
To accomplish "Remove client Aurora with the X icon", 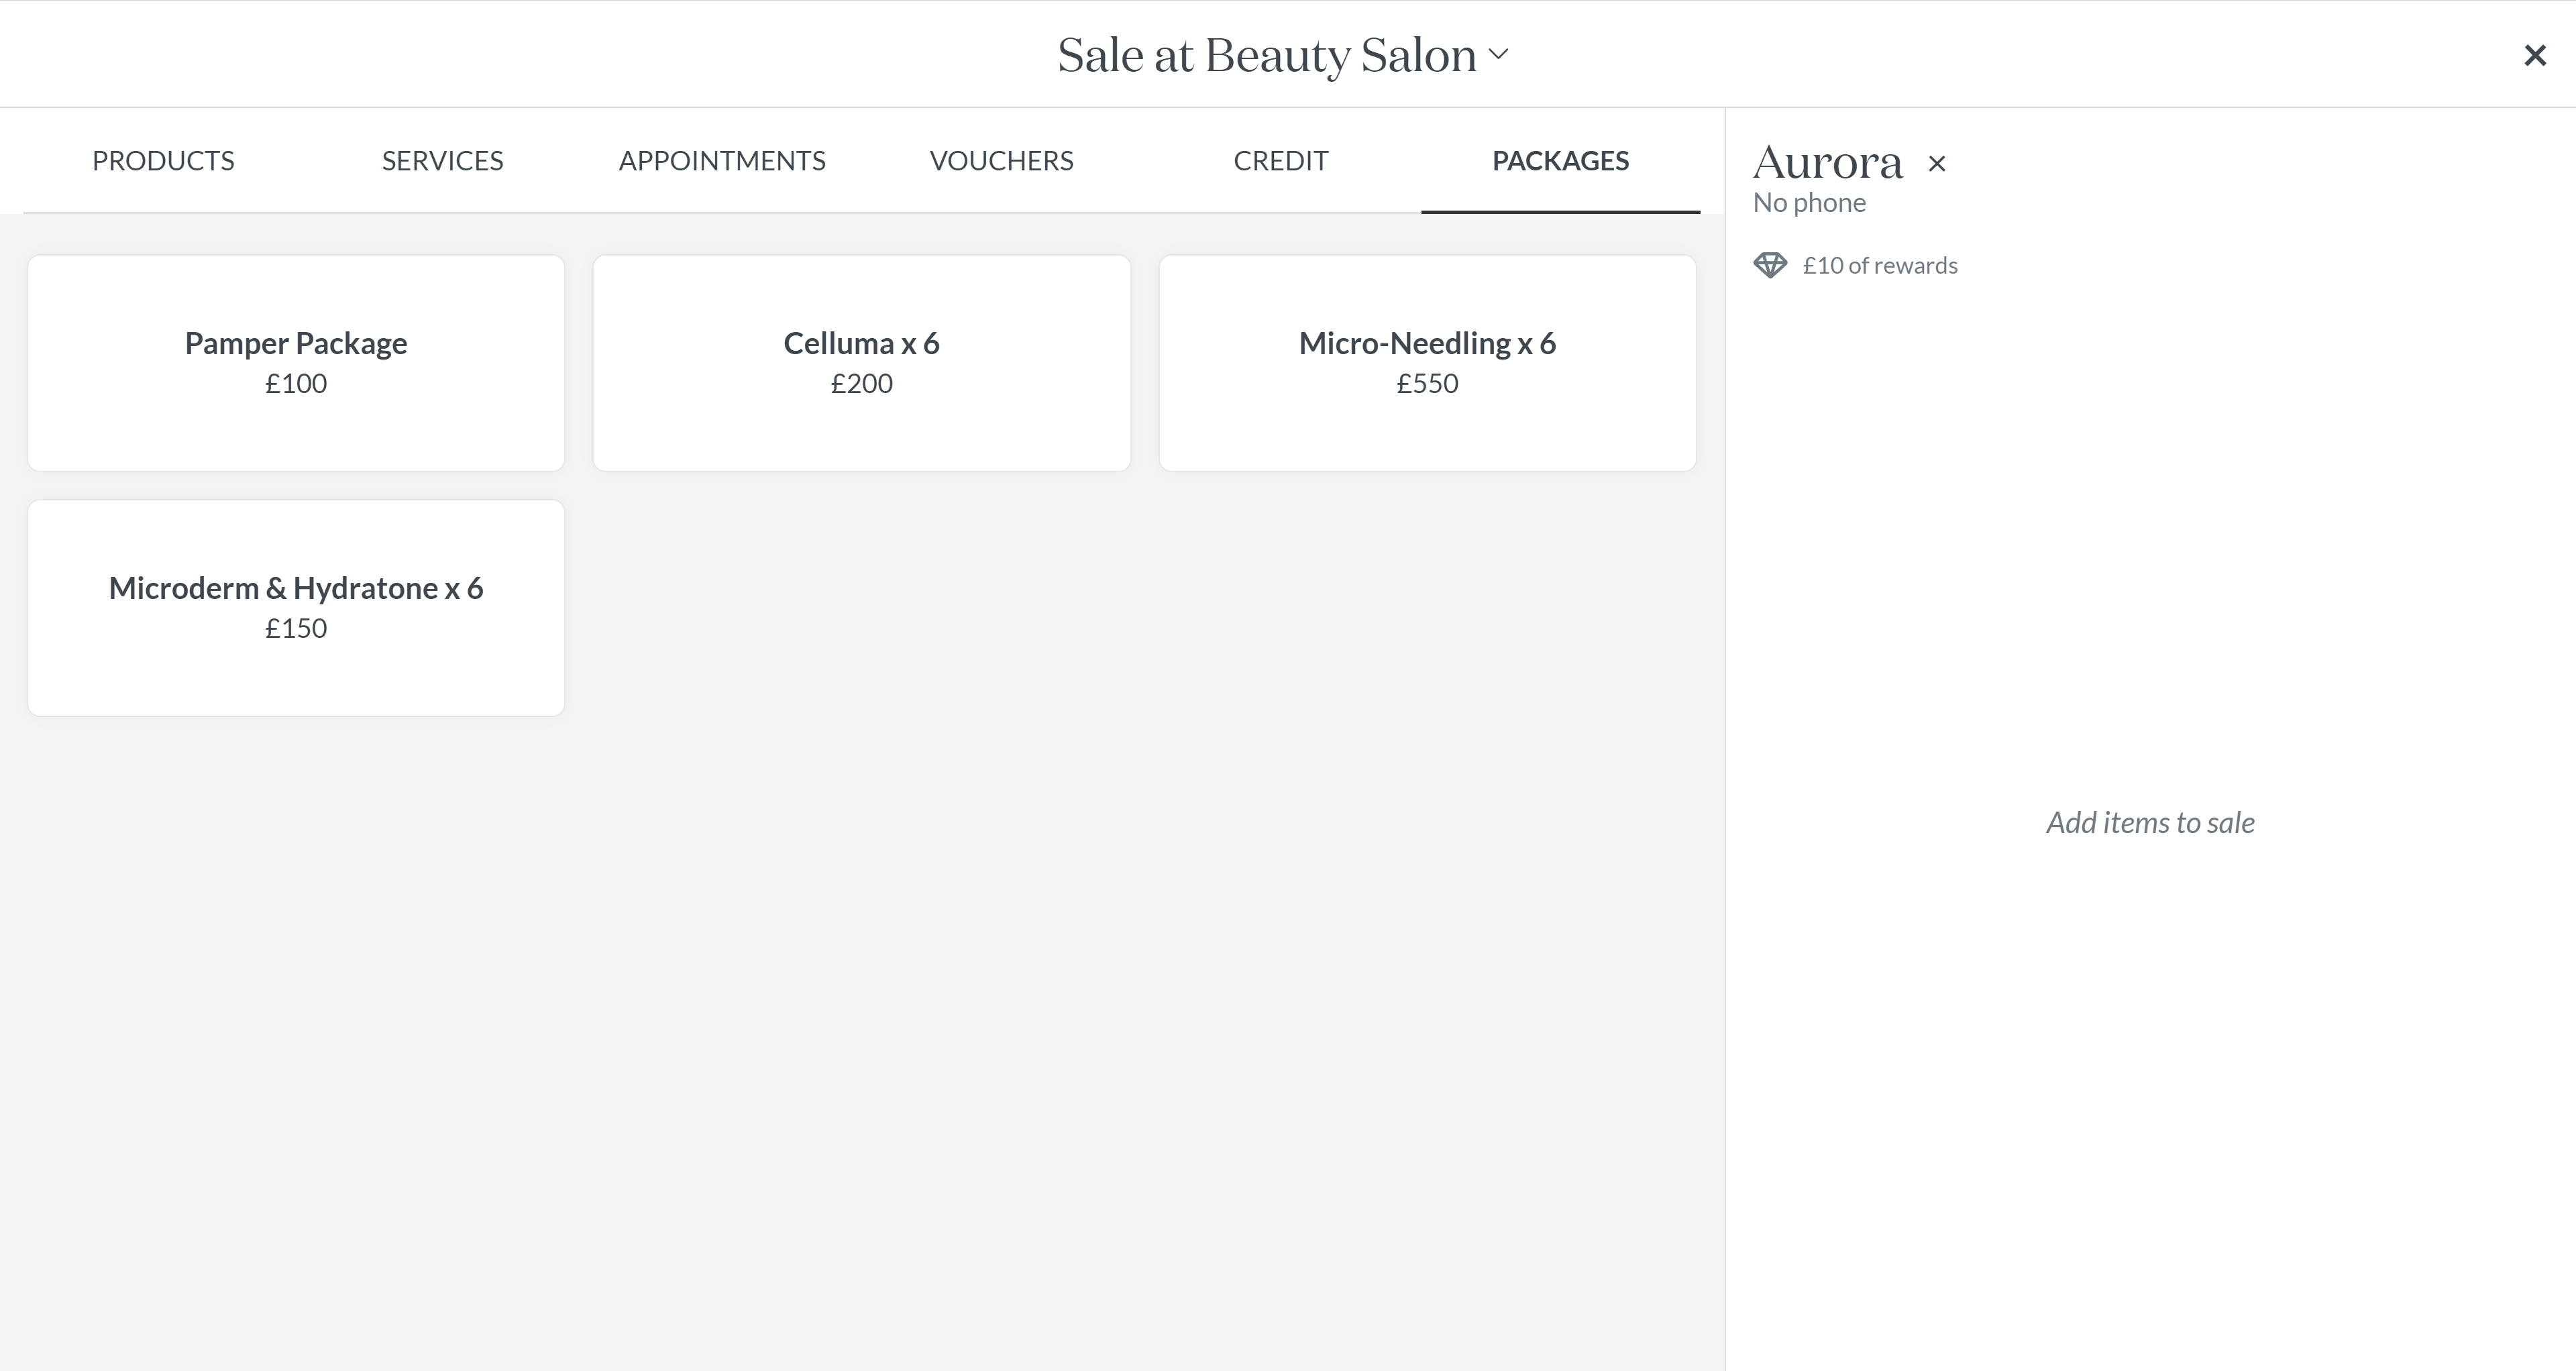I will (x=1937, y=164).
